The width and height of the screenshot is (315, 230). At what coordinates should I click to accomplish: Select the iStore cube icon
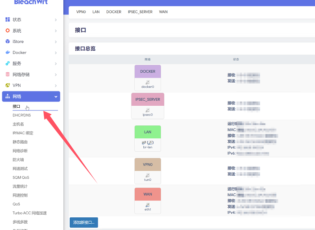pyautogui.click(x=7, y=41)
